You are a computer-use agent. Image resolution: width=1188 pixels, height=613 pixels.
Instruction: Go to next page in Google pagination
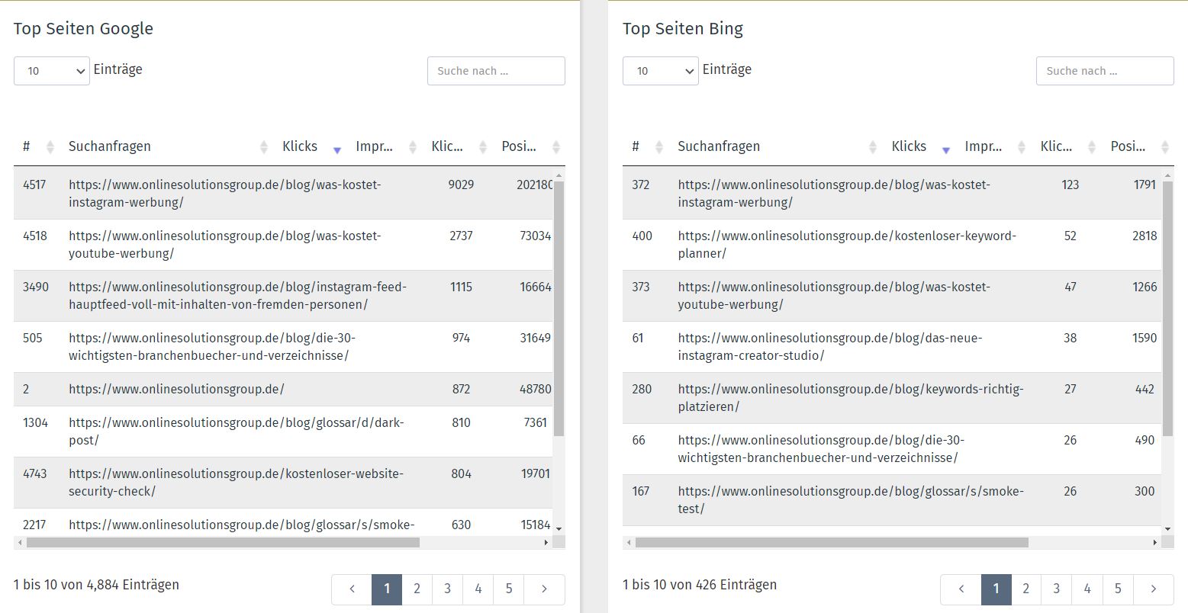coord(544,589)
